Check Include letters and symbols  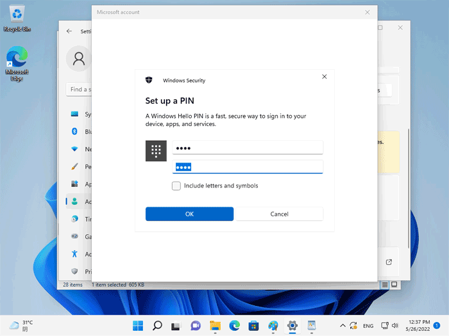tap(176, 186)
